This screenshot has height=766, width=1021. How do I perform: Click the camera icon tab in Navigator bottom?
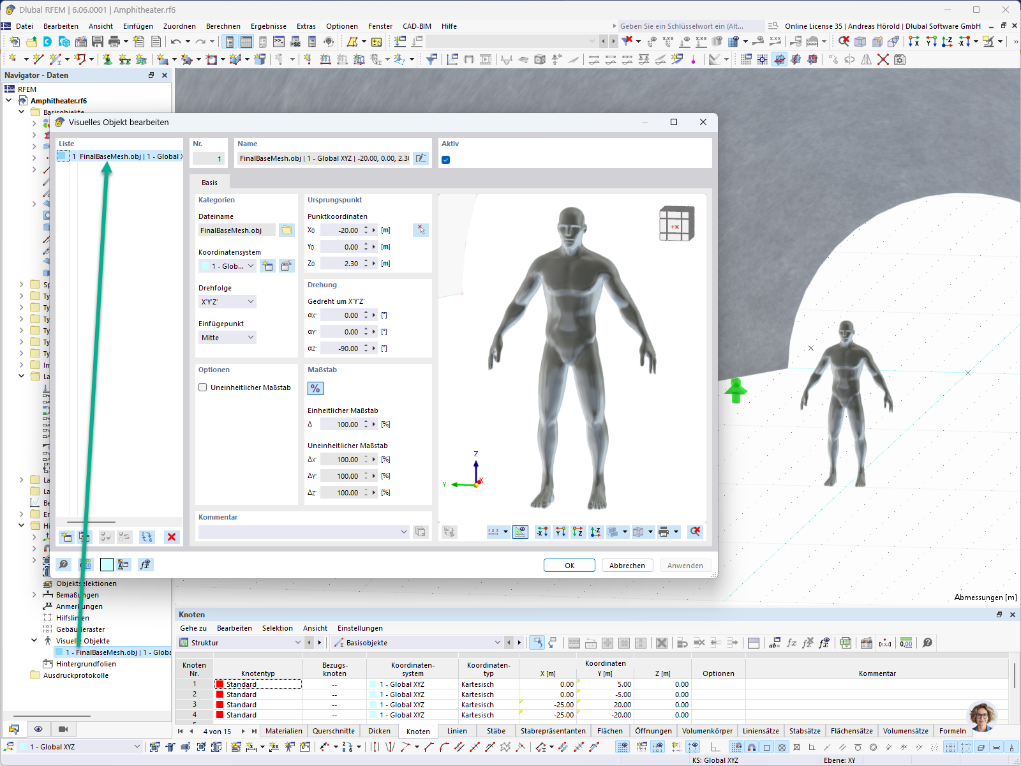pos(63,729)
